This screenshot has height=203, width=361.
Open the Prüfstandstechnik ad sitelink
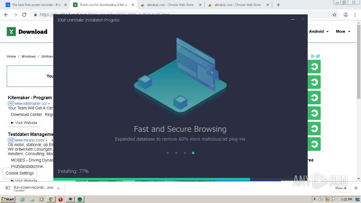[27, 166]
